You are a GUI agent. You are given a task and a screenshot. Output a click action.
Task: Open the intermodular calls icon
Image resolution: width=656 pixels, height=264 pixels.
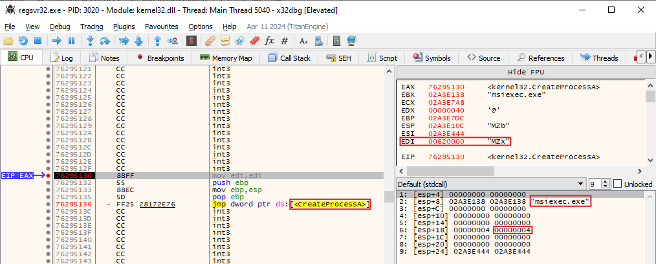(x=319, y=41)
